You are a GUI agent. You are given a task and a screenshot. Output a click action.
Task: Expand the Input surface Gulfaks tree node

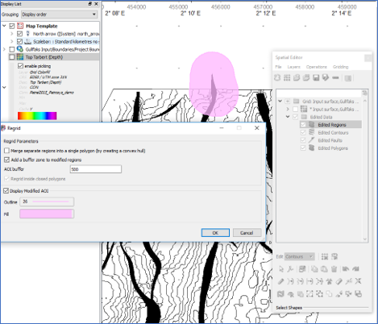click(288, 109)
